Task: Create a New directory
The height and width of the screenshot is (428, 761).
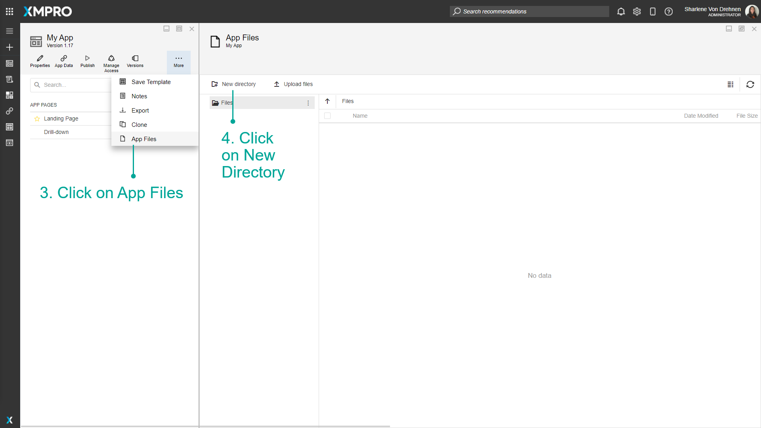Action: [x=234, y=84]
